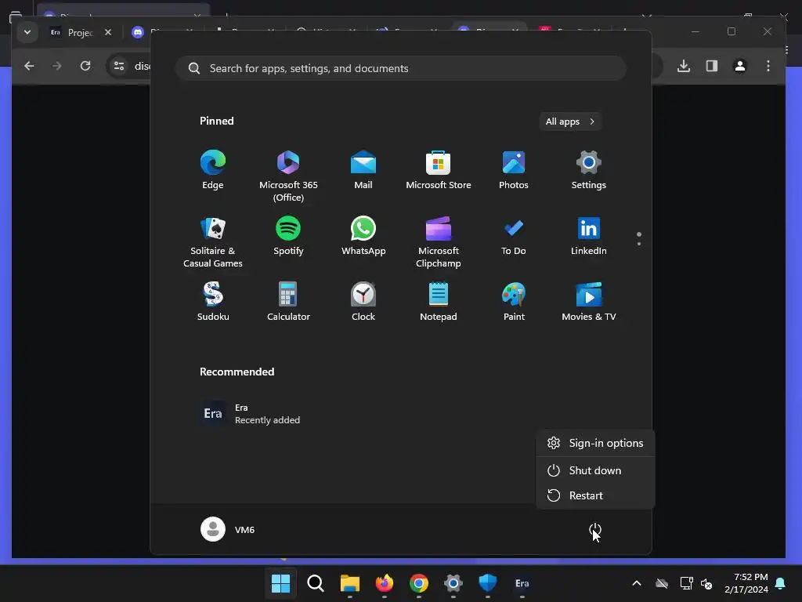Open Chrome three-dot menu

click(768, 66)
